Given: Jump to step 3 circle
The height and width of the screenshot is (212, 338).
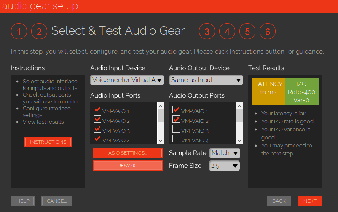Looking at the screenshot, I should point(207,31).
